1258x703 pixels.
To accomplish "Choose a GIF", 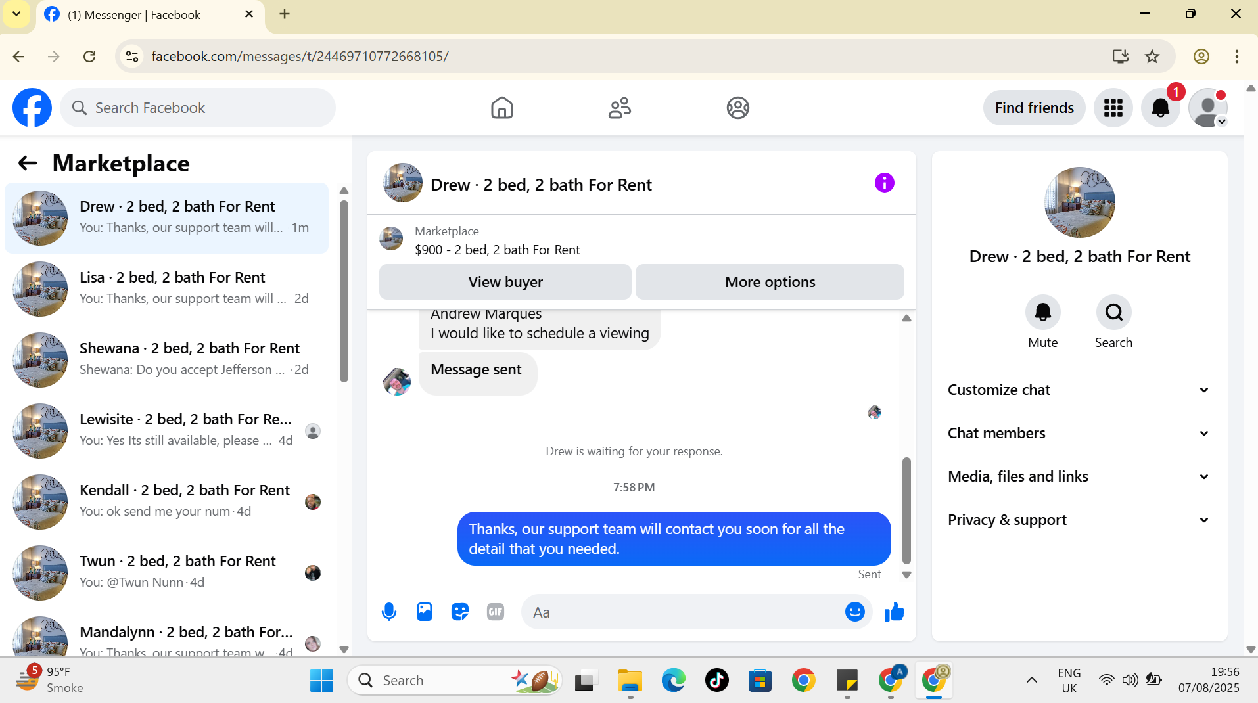I will coord(496,612).
